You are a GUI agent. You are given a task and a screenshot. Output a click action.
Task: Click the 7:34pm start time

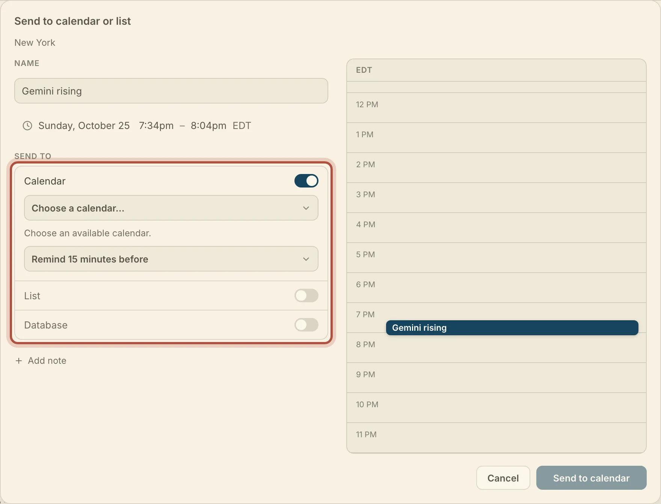point(156,126)
